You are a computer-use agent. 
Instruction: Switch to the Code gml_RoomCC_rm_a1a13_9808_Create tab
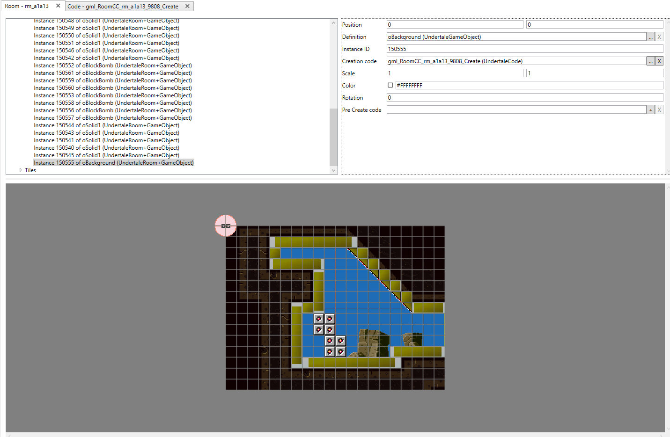pyautogui.click(x=123, y=7)
